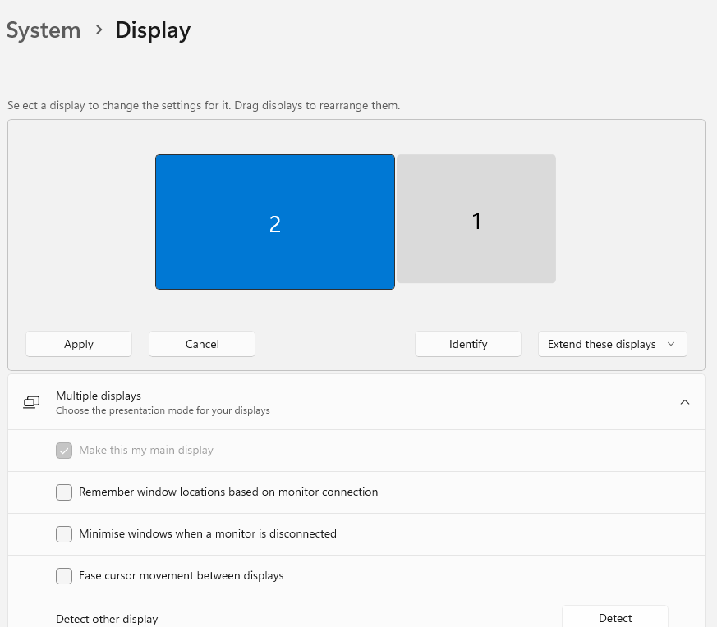
Task: Select display 2 in the arrangement
Action: tap(275, 222)
